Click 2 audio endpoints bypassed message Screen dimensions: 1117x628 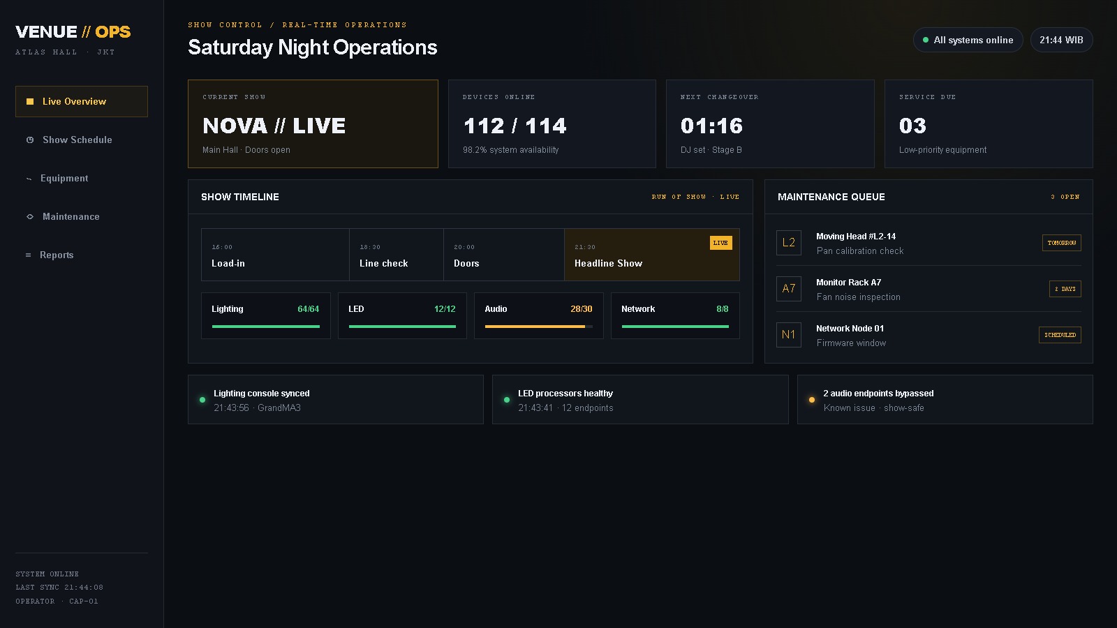(x=878, y=394)
